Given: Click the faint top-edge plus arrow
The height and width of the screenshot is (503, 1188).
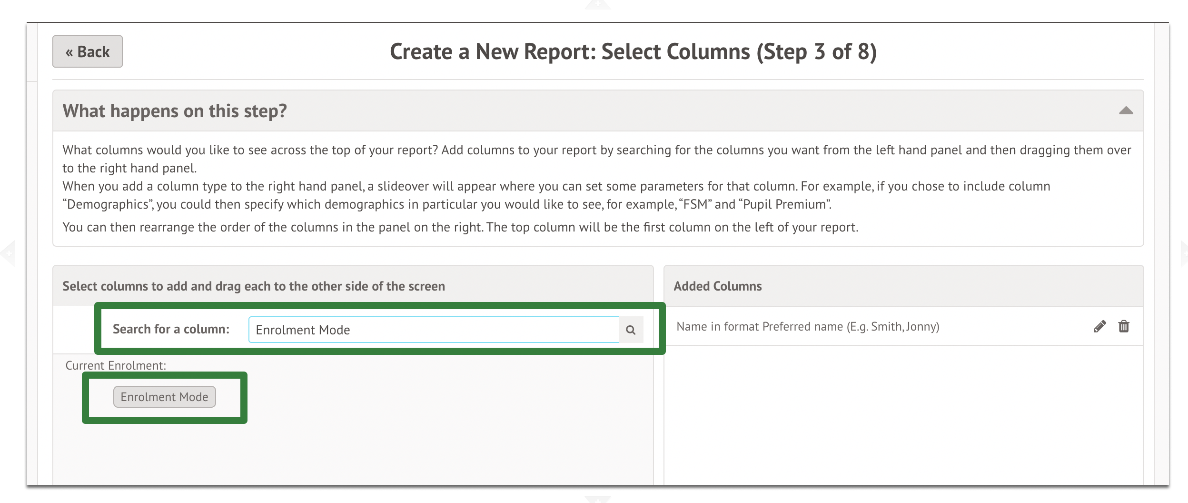Looking at the screenshot, I should tap(597, 5).
